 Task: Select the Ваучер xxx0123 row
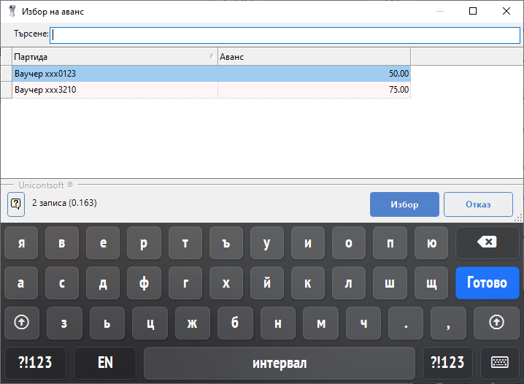115,74
